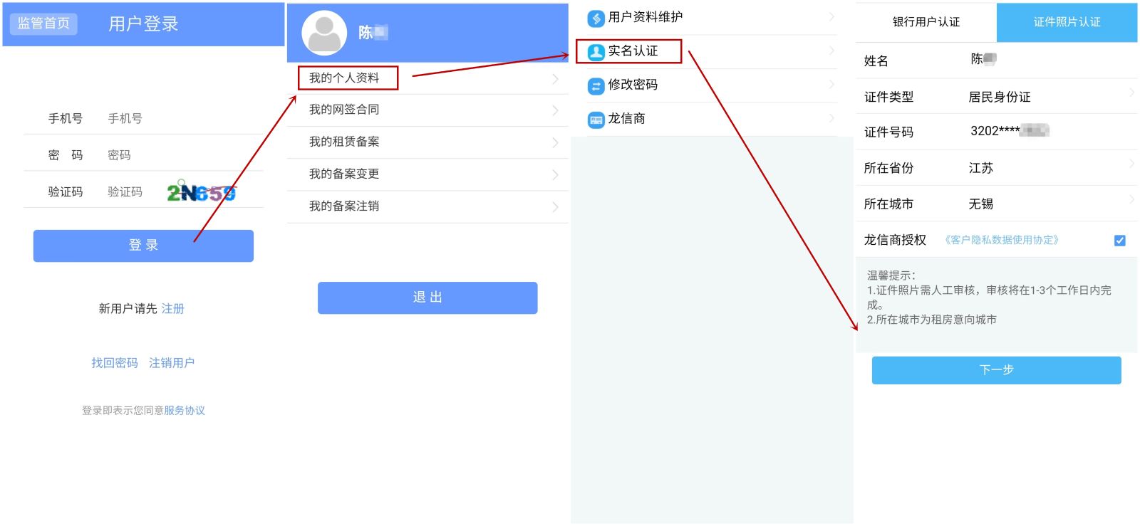The width and height of the screenshot is (1140, 526).
Task: Refresh the captcha image 2N659
Action: pos(201,191)
